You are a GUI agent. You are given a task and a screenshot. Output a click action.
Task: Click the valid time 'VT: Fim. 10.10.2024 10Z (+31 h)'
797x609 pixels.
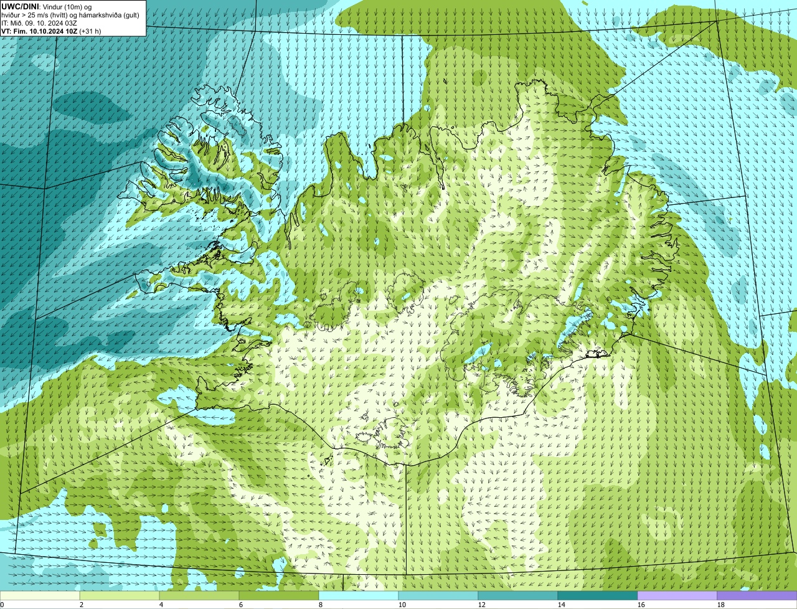pos(51,31)
